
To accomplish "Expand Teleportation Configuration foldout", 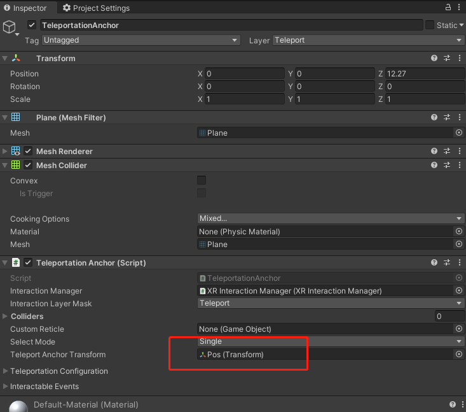I will pyautogui.click(x=5, y=371).
